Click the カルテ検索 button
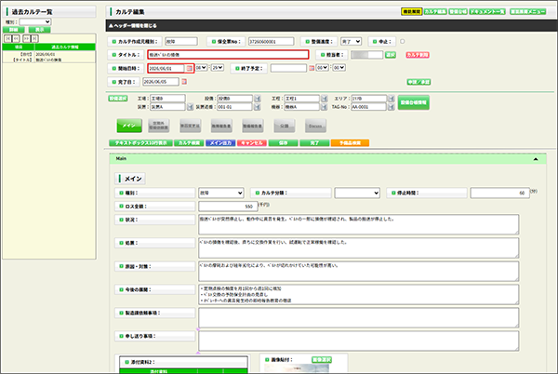Image resolution: width=558 pixels, height=374 pixels. click(189, 143)
